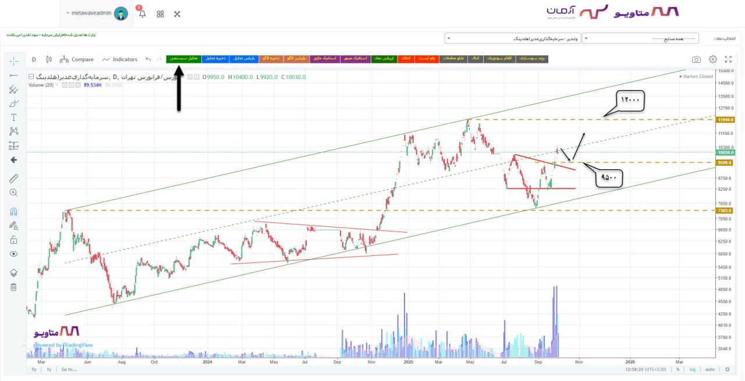
Task: Remove drawings with the trash icon
Action: [13, 287]
